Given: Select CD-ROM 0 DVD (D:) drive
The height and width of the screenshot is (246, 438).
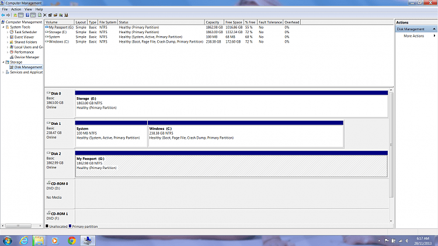Looking at the screenshot, I should click(x=60, y=194).
